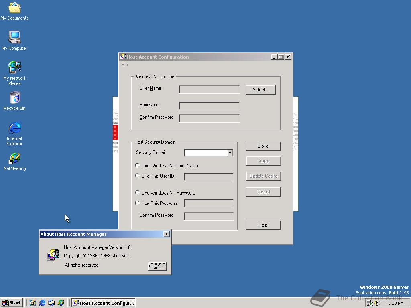This screenshot has width=411, height=308.
Task: Click OK in the About Host Account Manager dialog
Action: (157, 266)
